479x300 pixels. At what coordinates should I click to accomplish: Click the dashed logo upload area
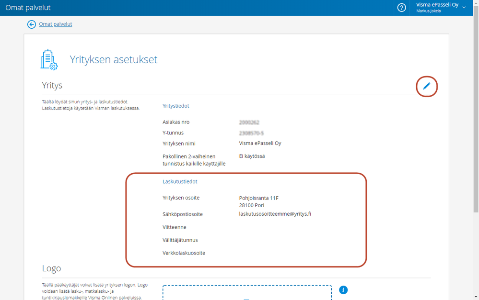coord(247,293)
